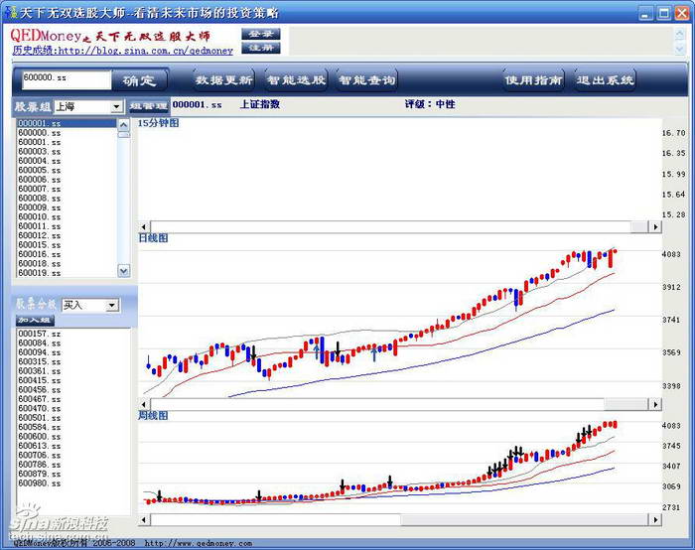
Task: Expand the 上海 stock group dropdown
Action: (116, 107)
